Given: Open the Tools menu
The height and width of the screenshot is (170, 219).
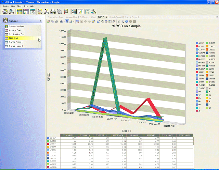Looking at the screenshot, I should point(26,6).
